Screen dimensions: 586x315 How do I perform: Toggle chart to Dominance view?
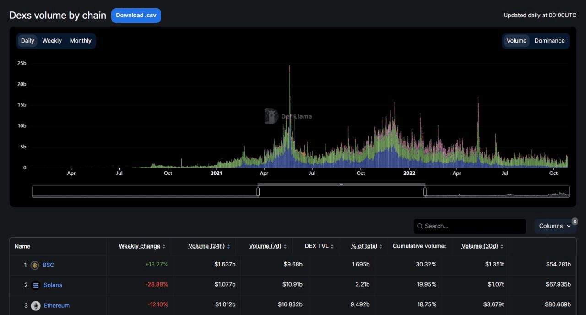click(x=549, y=41)
